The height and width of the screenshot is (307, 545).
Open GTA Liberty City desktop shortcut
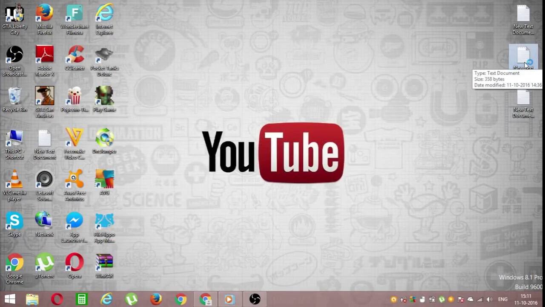(x=14, y=19)
